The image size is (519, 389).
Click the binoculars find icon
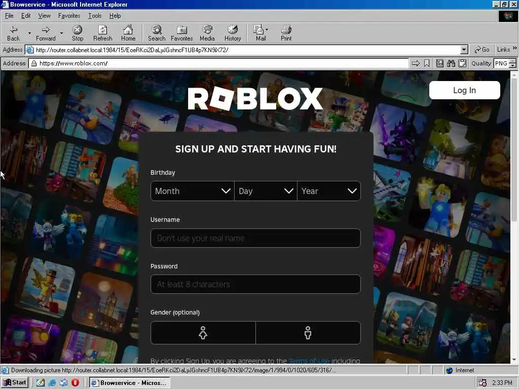[451, 63]
